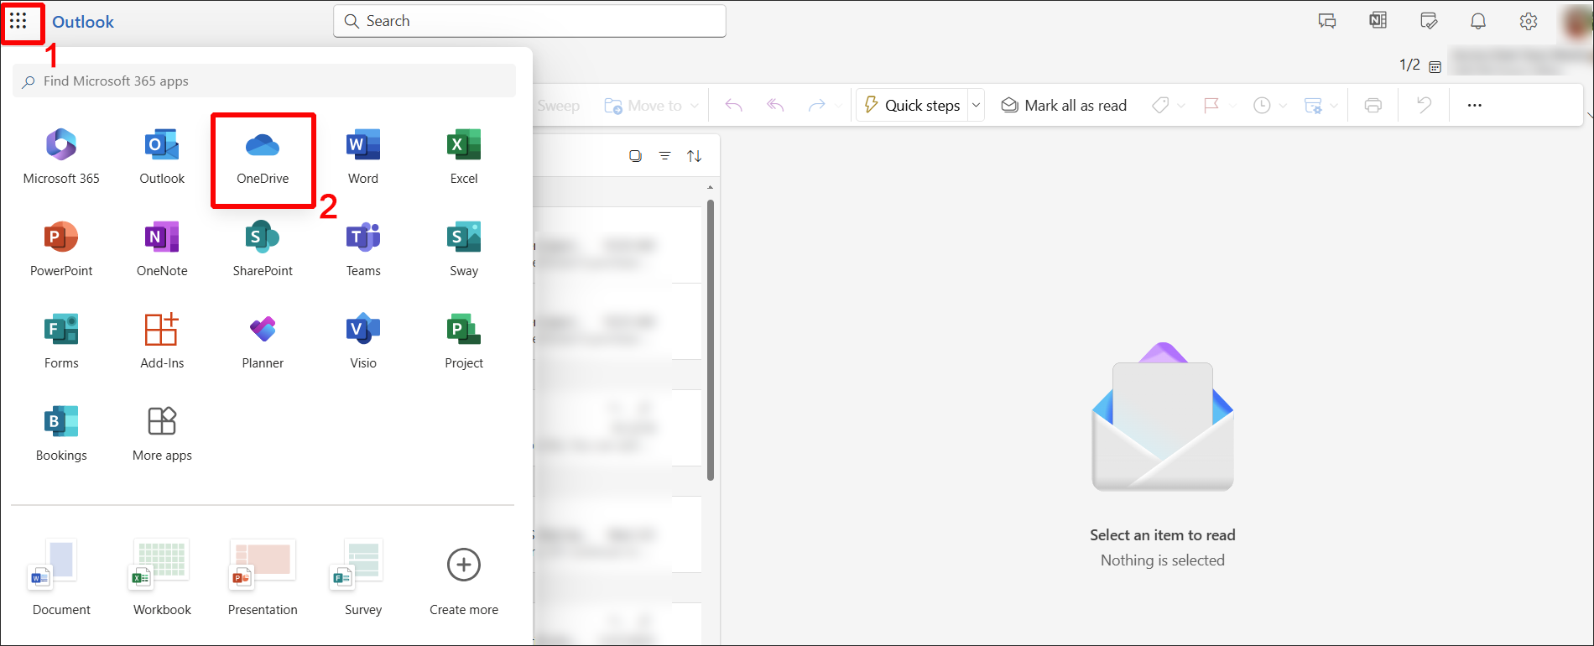Image resolution: width=1594 pixels, height=646 pixels.
Task: Open the OneNote app
Action: point(162,249)
